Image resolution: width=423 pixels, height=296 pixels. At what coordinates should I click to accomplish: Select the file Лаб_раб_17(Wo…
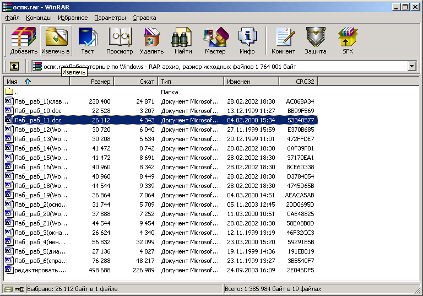tap(41, 176)
